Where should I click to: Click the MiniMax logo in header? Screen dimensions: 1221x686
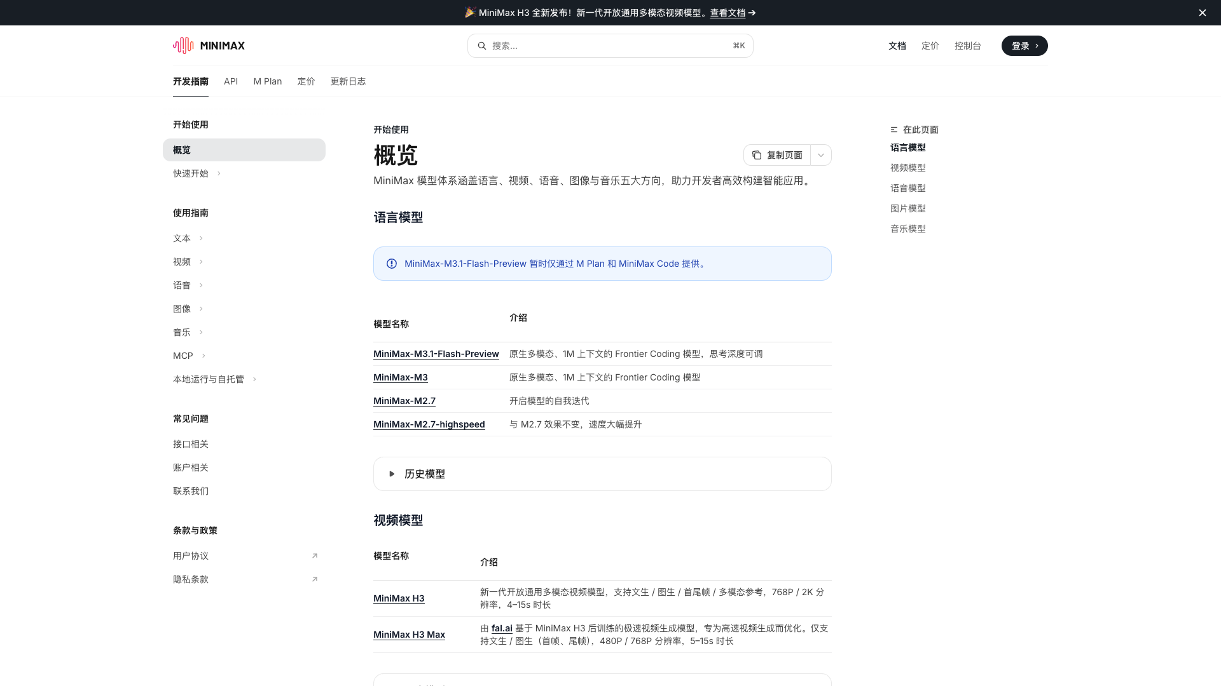tap(209, 46)
